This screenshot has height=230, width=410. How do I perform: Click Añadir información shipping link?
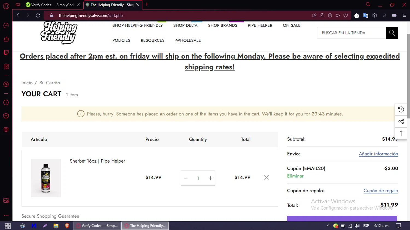[378, 154]
